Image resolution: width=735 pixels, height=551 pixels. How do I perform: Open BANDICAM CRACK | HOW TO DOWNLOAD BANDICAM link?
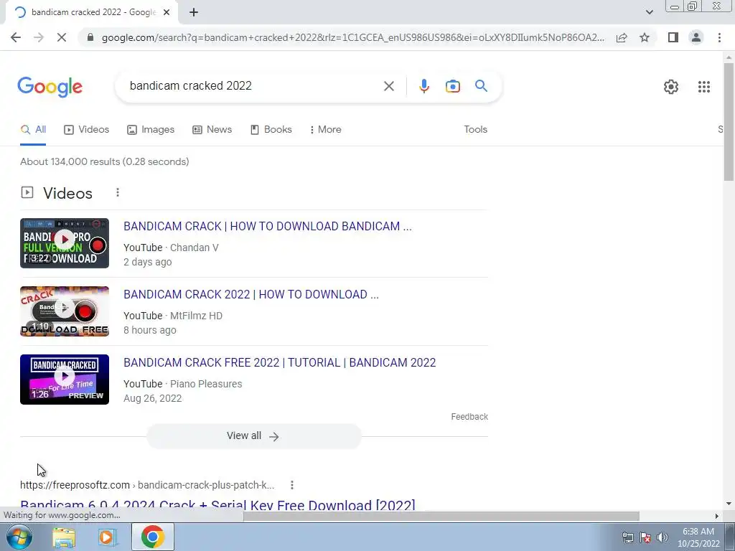pyautogui.click(x=268, y=226)
